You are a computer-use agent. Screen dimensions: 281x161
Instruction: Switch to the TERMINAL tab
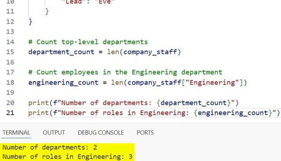tap(16, 133)
